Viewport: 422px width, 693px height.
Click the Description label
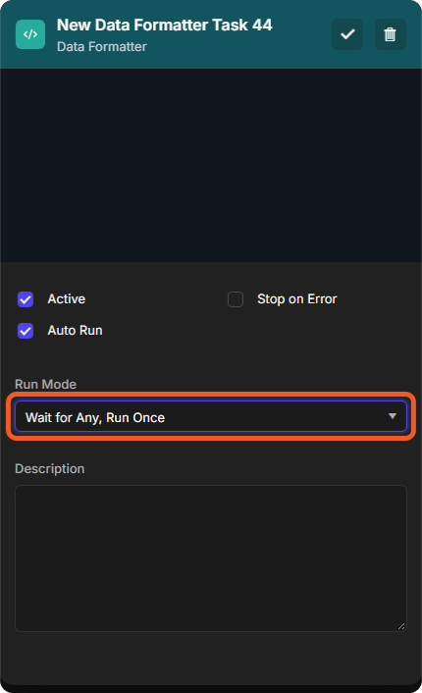click(x=49, y=468)
